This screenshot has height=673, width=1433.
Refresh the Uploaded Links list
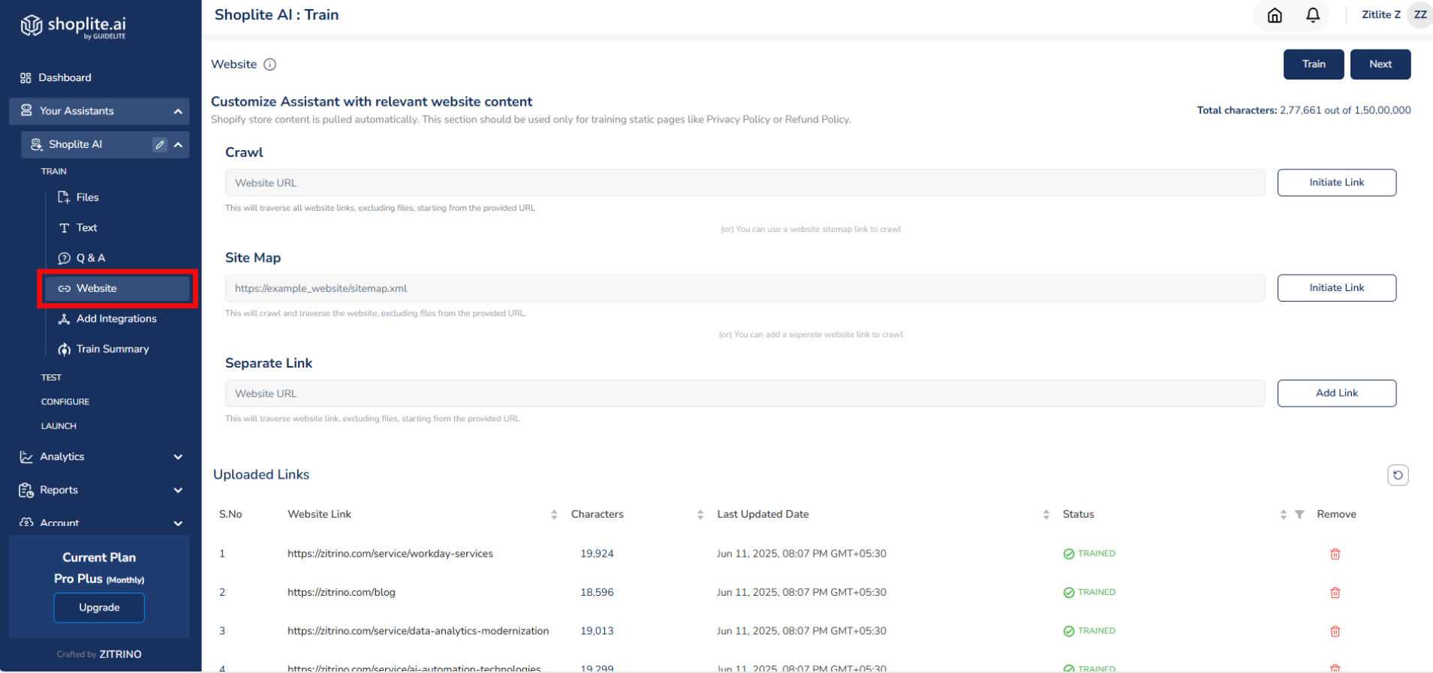[x=1398, y=475]
